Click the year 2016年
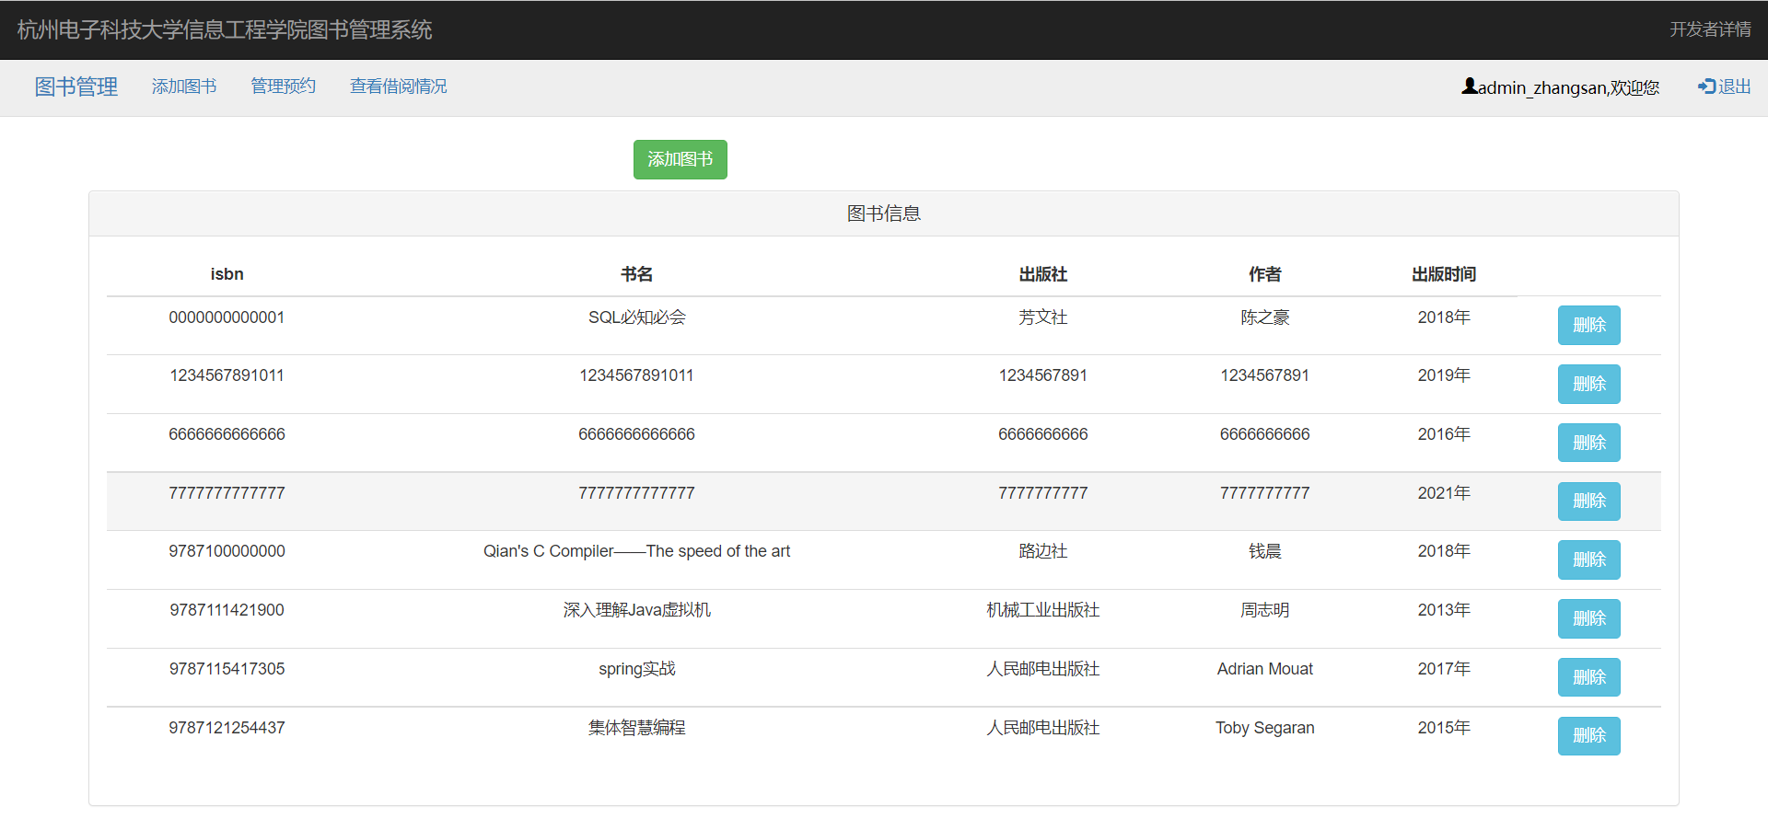Screen dimensions: 1768x830 pos(1444,434)
